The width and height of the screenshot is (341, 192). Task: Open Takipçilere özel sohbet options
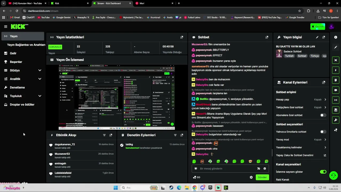[301, 107]
